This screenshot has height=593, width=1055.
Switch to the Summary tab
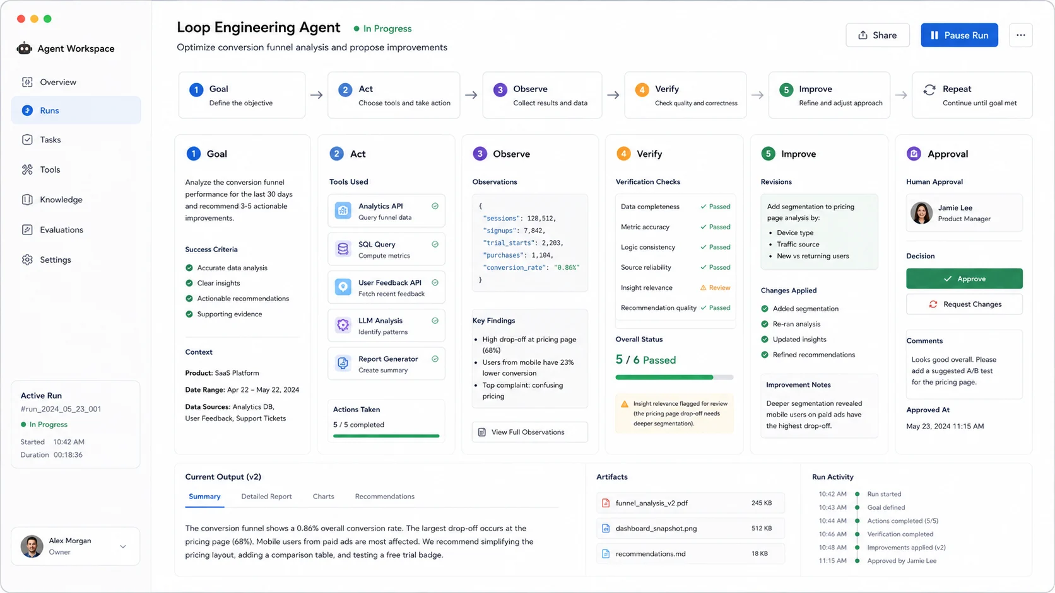click(204, 497)
